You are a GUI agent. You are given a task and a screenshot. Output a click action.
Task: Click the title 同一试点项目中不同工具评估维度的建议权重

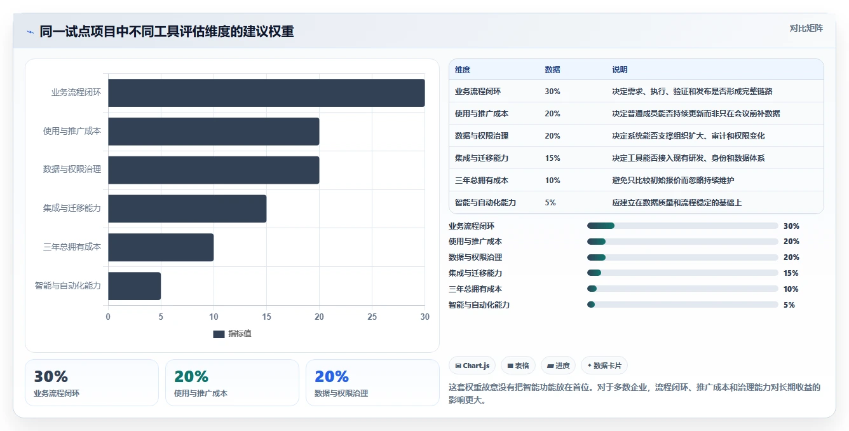[166, 32]
